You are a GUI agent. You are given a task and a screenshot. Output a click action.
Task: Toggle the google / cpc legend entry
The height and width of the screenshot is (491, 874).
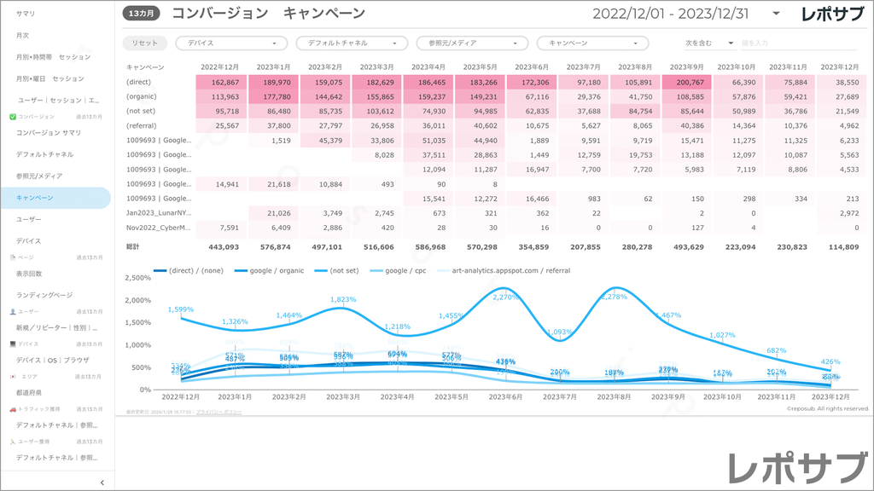(x=415, y=270)
